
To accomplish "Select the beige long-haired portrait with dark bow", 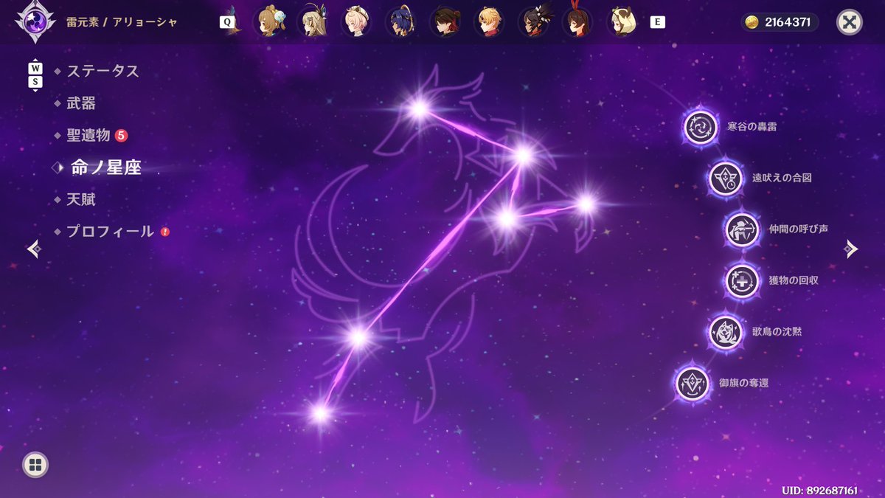I will tap(313, 22).
